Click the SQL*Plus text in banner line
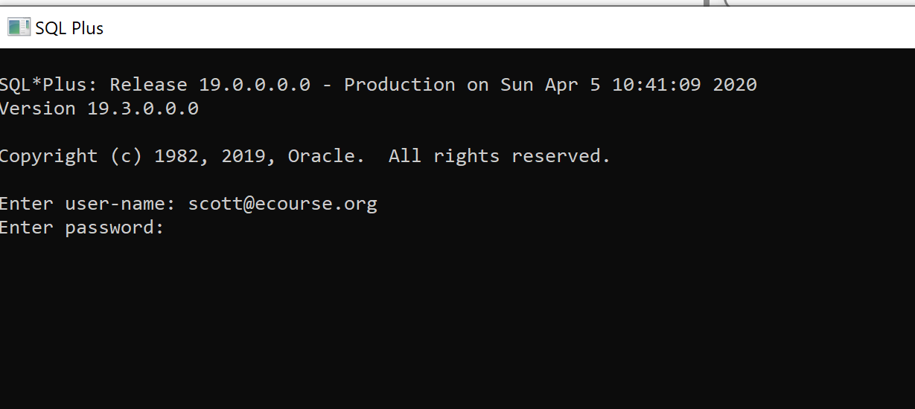 click(48, 85)
